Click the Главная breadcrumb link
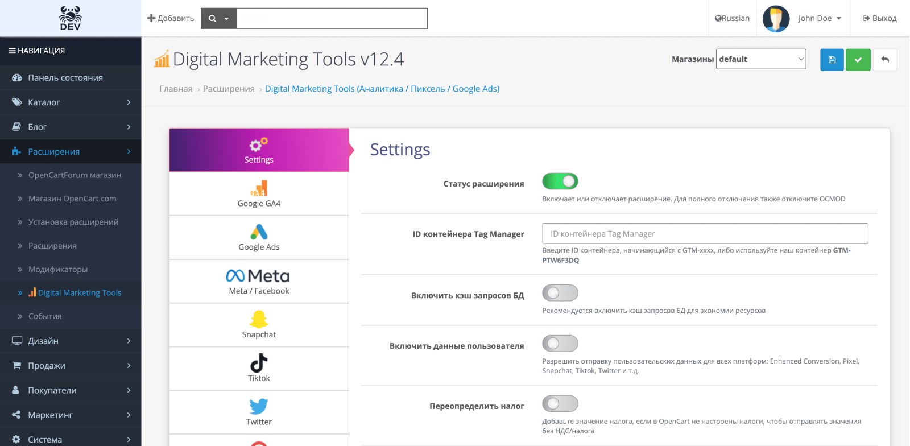This screenshot has width=910, height=446. pos(176,89)
